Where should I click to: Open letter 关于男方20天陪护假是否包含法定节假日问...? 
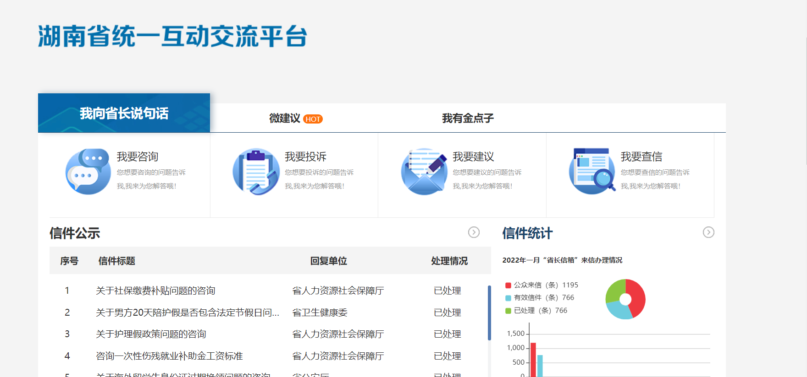[188, 312]
